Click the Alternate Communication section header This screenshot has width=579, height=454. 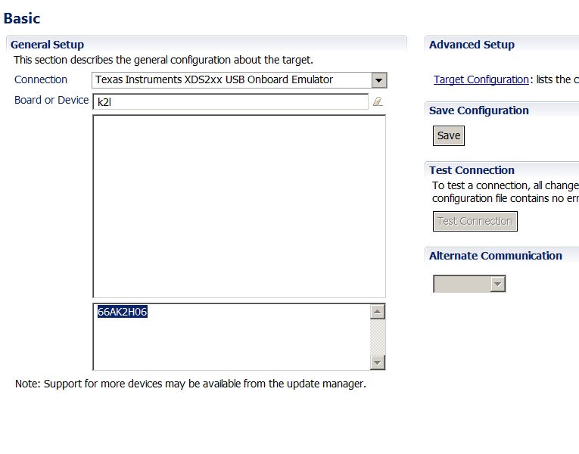pyautogui.click(x=495, y=256)
